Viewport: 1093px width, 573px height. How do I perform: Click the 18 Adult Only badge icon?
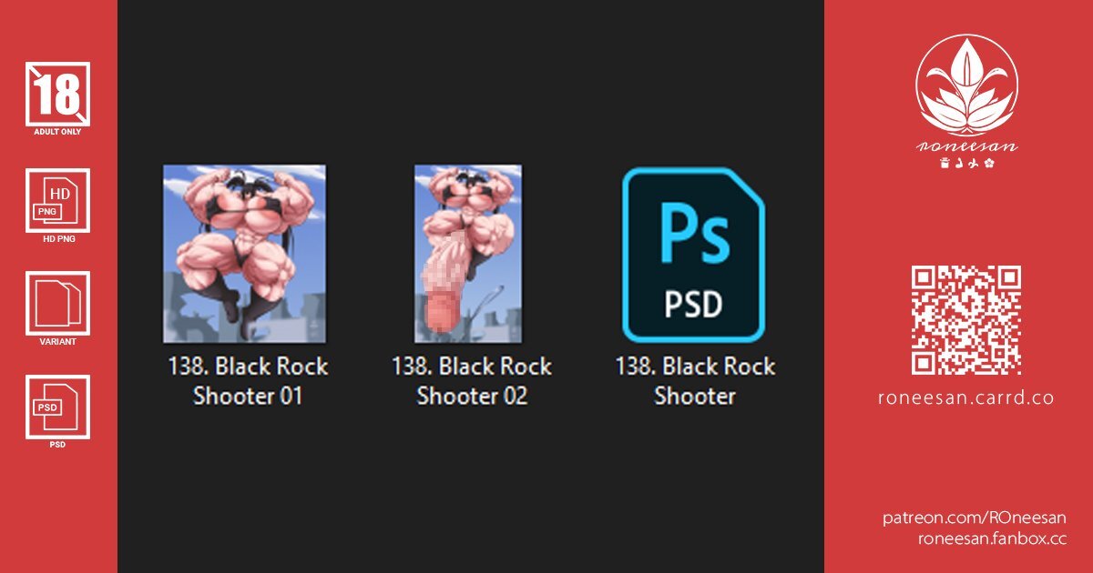(58, 94)
